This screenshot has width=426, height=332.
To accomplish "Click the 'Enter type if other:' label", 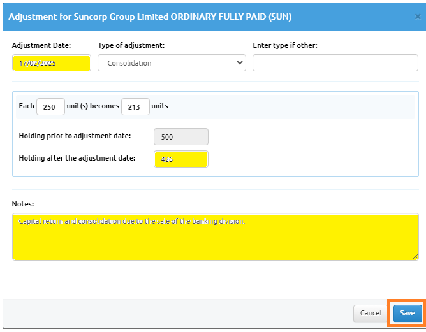I will point(285,45).
